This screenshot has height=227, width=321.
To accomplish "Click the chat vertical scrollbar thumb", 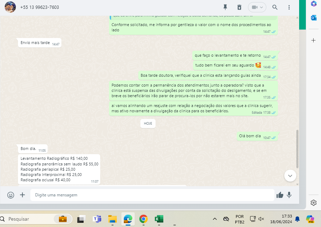I will [297, 149].
